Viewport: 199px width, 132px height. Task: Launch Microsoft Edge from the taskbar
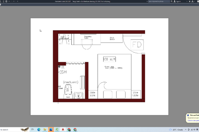pyautogui.click(x=39, y=130)
